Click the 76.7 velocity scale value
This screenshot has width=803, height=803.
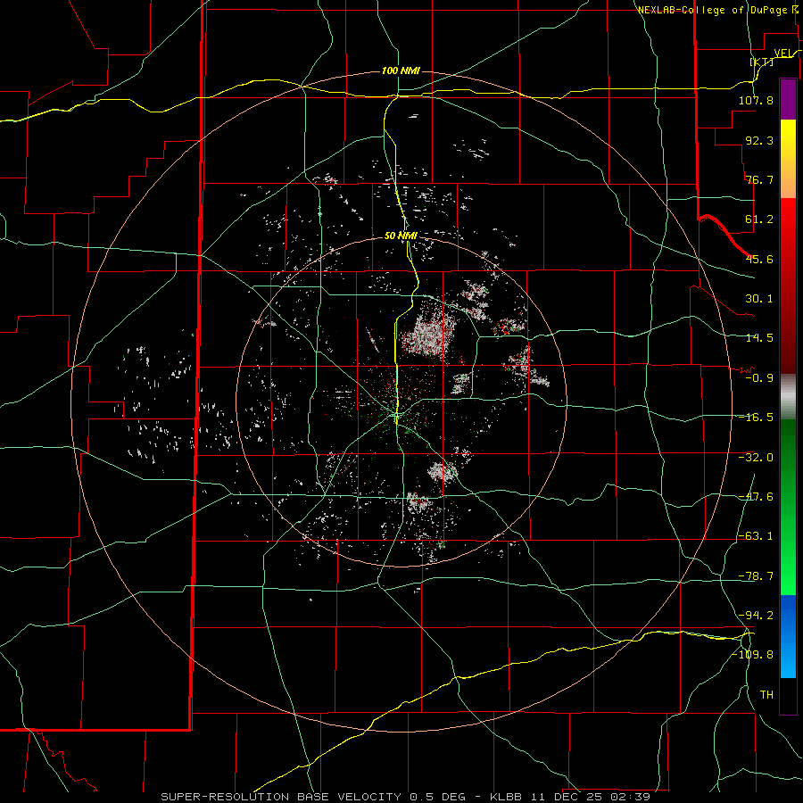click(759, 179)
